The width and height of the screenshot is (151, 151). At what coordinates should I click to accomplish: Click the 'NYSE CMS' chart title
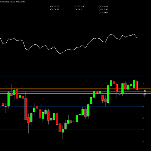pyautogui.click(x=20, y=2)
